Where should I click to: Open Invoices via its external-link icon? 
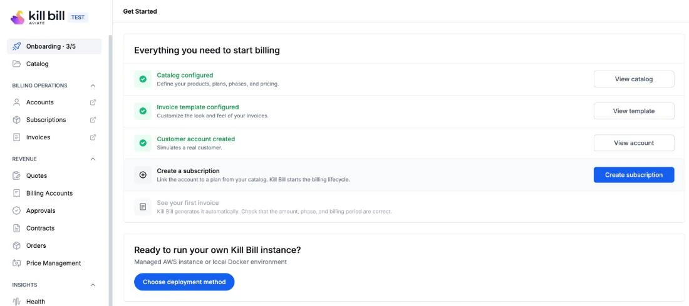[x=93, y=137]
